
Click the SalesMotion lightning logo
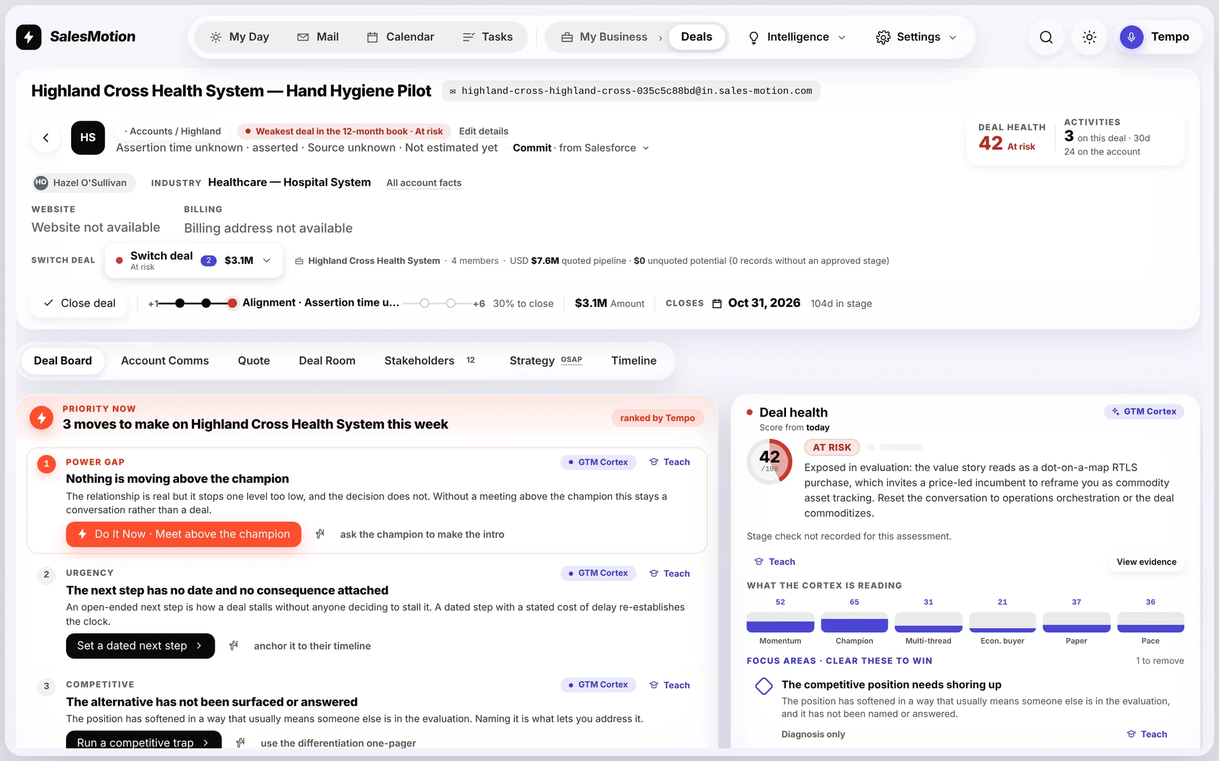[29, 37]
